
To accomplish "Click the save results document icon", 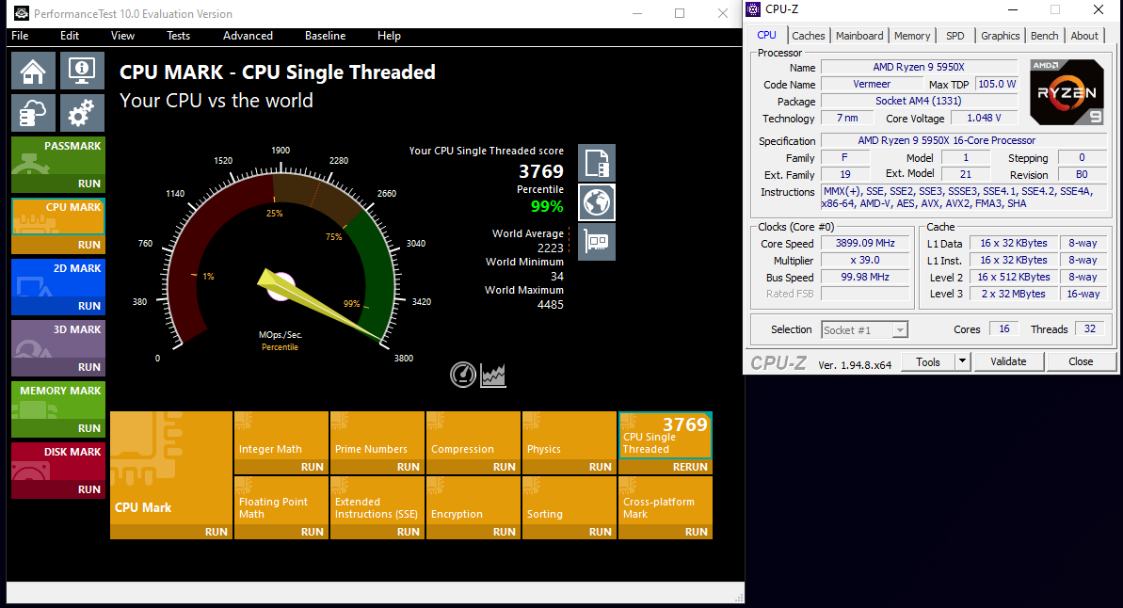I will [x=597, y=163].
